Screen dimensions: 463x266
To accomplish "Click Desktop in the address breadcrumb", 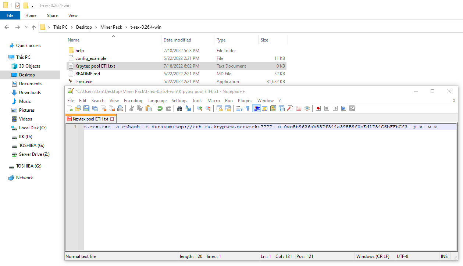I will [84, 27].
